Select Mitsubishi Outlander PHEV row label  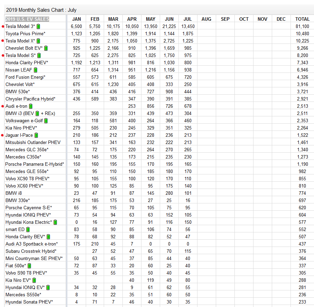coord(33,142)
